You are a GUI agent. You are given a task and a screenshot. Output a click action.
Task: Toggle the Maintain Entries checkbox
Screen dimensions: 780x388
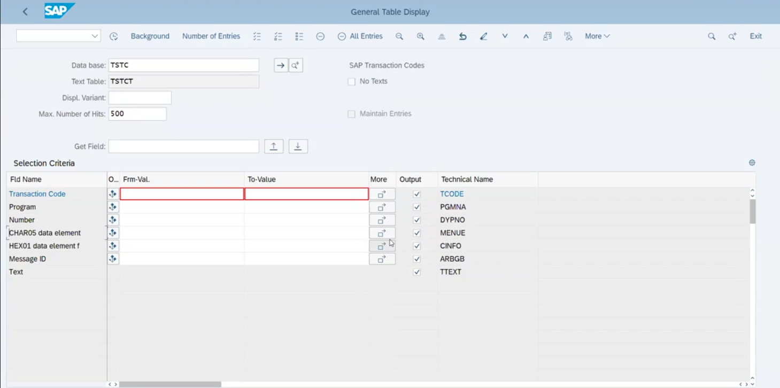(351, 114)
